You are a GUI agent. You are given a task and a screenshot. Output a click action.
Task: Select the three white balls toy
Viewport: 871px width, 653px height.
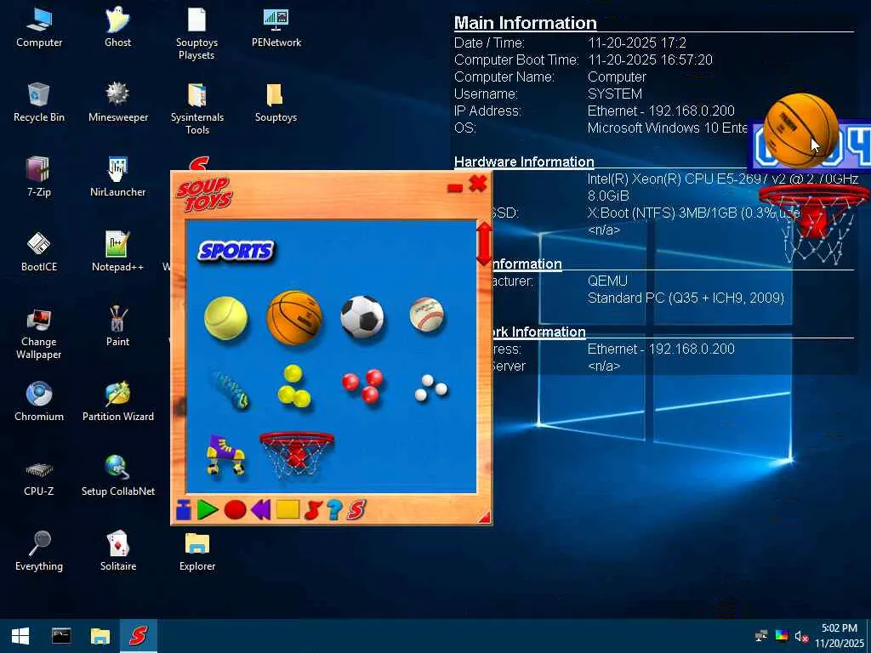[x=431, y=388]
